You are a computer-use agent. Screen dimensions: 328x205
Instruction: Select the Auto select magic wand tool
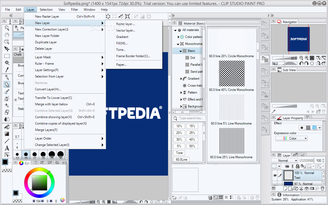[x=7, y=63]
